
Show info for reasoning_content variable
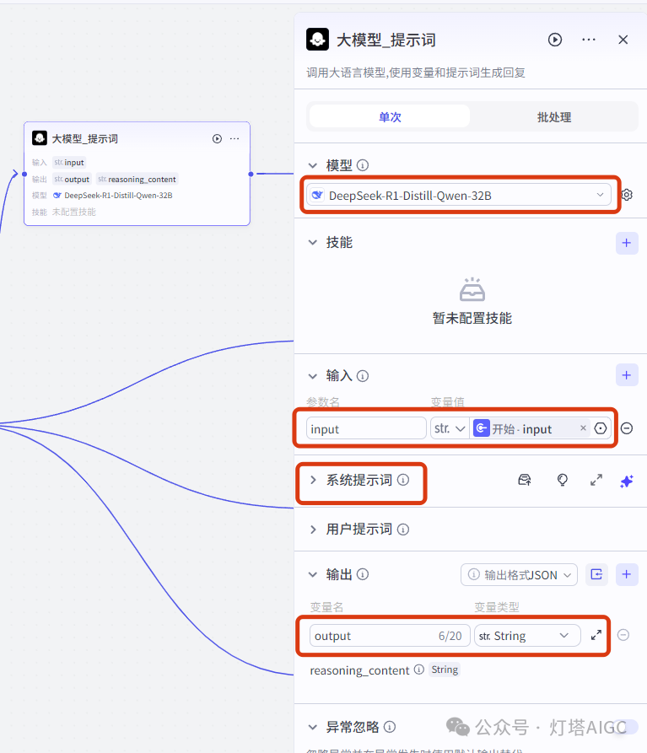click(x=419, y=670)
